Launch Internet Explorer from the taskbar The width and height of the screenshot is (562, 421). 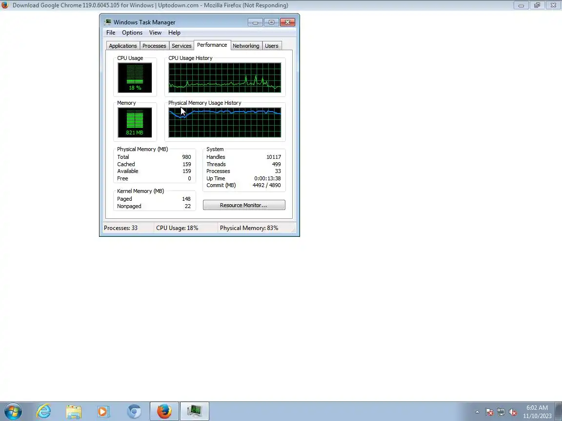tap(44, 411)
